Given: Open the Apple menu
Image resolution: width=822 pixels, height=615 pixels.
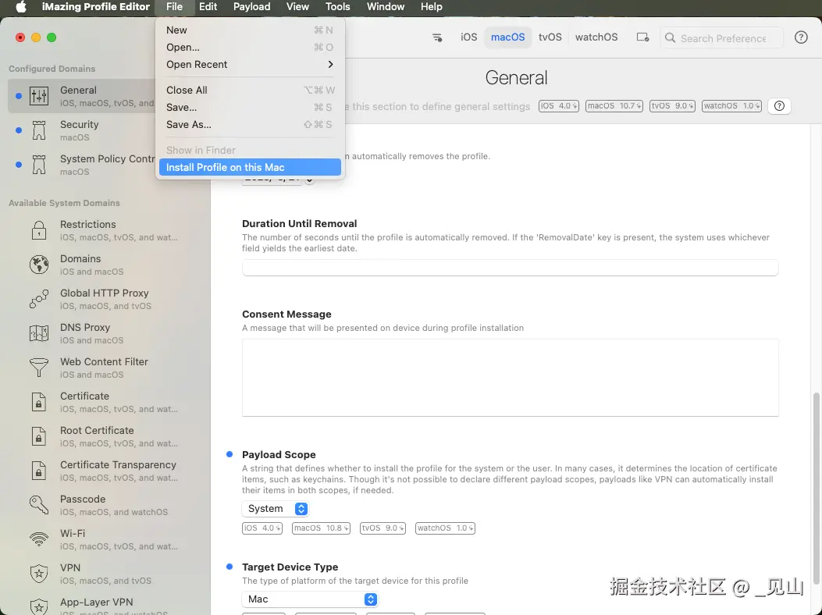Looking at the screenshot, I should (21, 7).
